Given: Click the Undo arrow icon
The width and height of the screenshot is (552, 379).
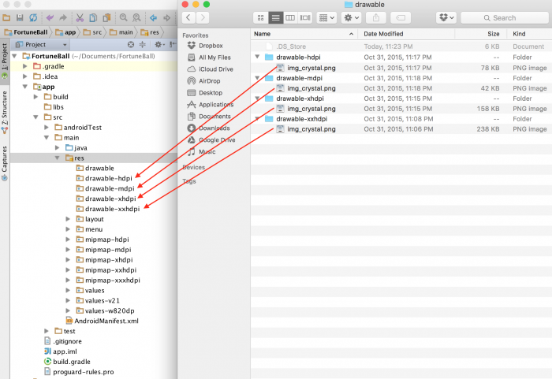Looking at the screenshot, I should (51, 17).
